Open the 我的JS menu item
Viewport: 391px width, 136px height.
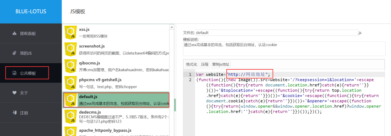click(x=31, y=53)
